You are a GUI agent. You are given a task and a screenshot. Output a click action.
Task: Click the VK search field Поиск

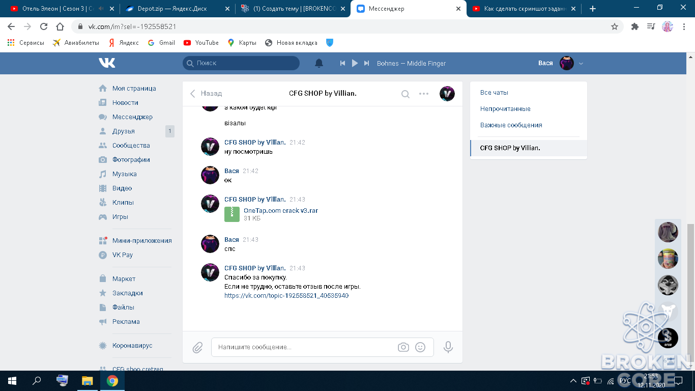point(241,63)
